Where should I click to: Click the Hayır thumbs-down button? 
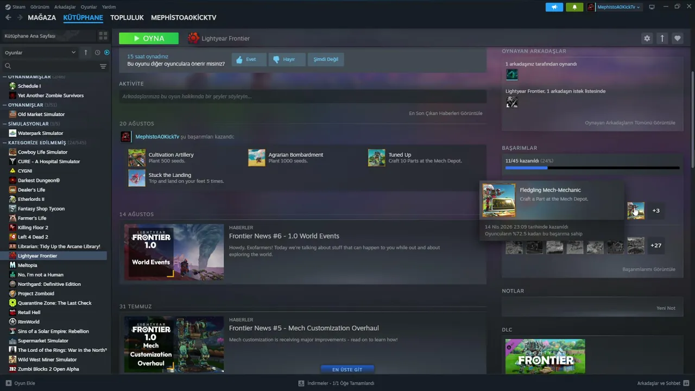pyautogui.click(x=287, y=59)
